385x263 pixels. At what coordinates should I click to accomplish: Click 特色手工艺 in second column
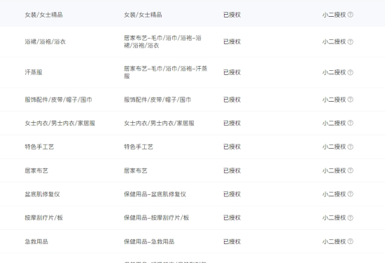click(x=139, y=147)
